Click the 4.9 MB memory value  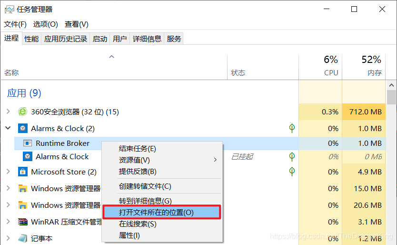pyautogui.click(x=370, y=172)
